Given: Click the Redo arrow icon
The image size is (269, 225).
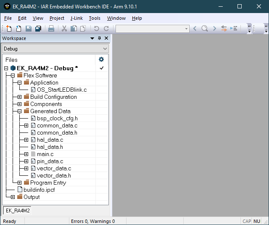Looking at the screenshot, I should coord(106,29).
